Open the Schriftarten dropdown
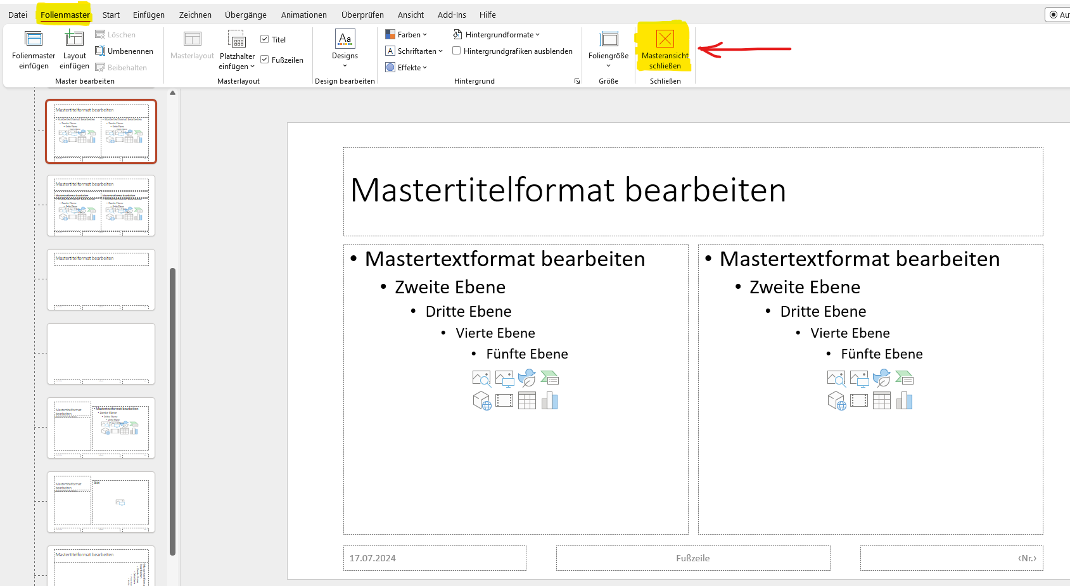1070x586 pixels. (414, 51)
